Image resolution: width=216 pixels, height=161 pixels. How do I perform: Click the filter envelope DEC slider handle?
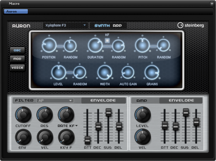click(98, 126)
